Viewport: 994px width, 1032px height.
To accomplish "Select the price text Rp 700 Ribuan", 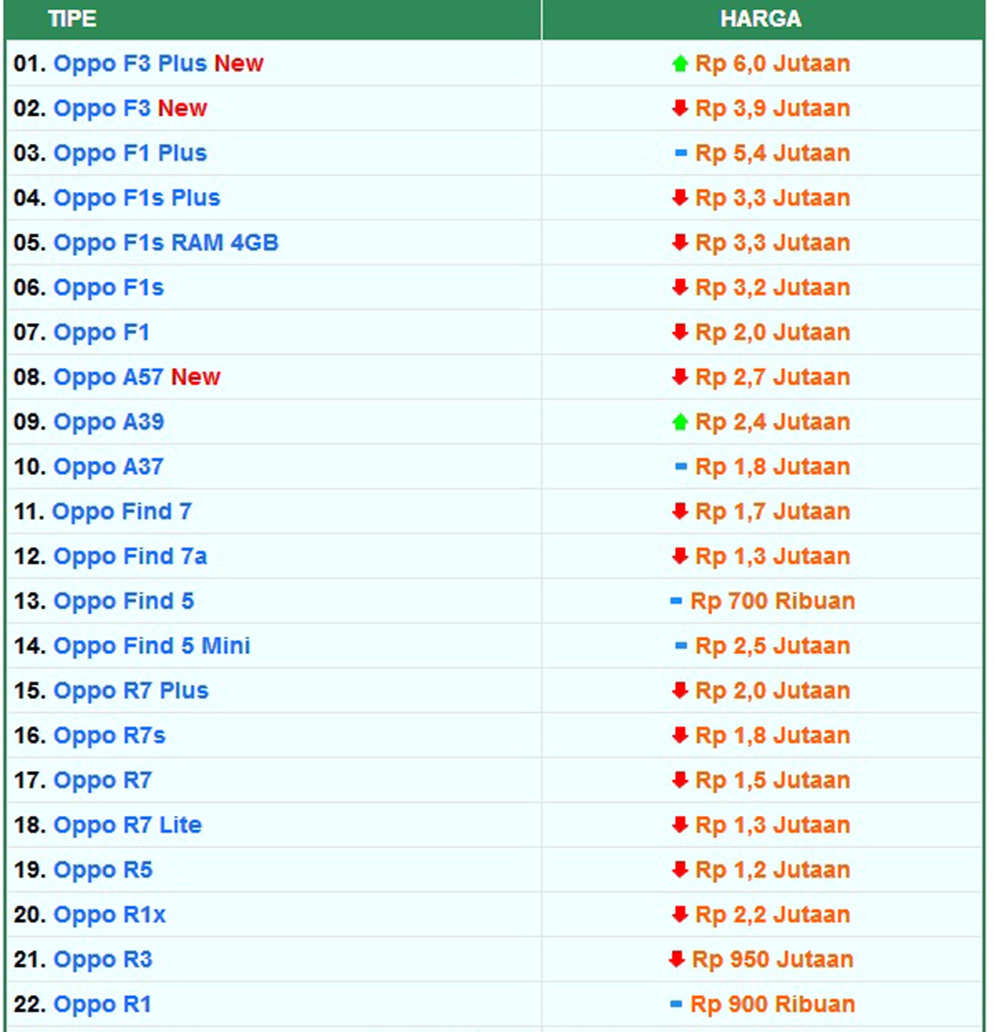I will click(773, 601).
